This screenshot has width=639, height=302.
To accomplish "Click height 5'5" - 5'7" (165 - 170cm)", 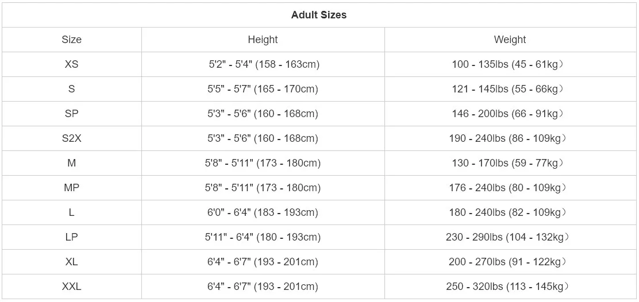I will [x=263, y=89].
